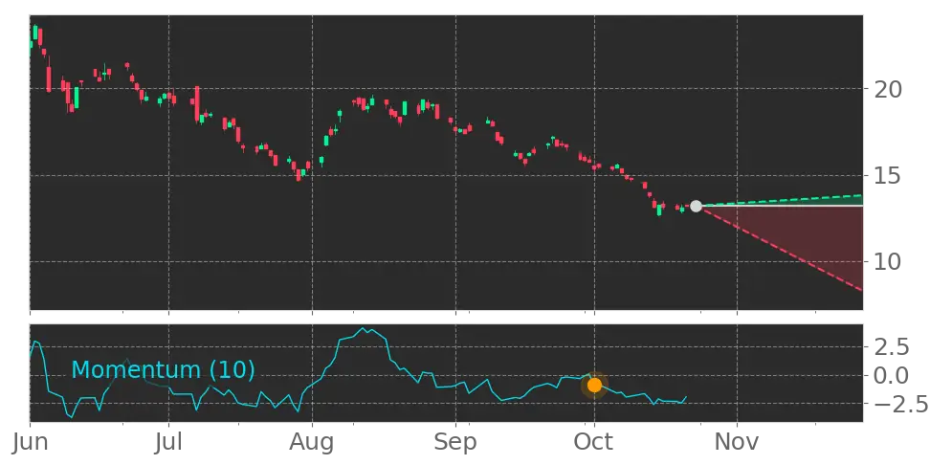Click the Oct label on the x-axis
930x465 pixels.
pyautogui.click(x=594, y=443)
